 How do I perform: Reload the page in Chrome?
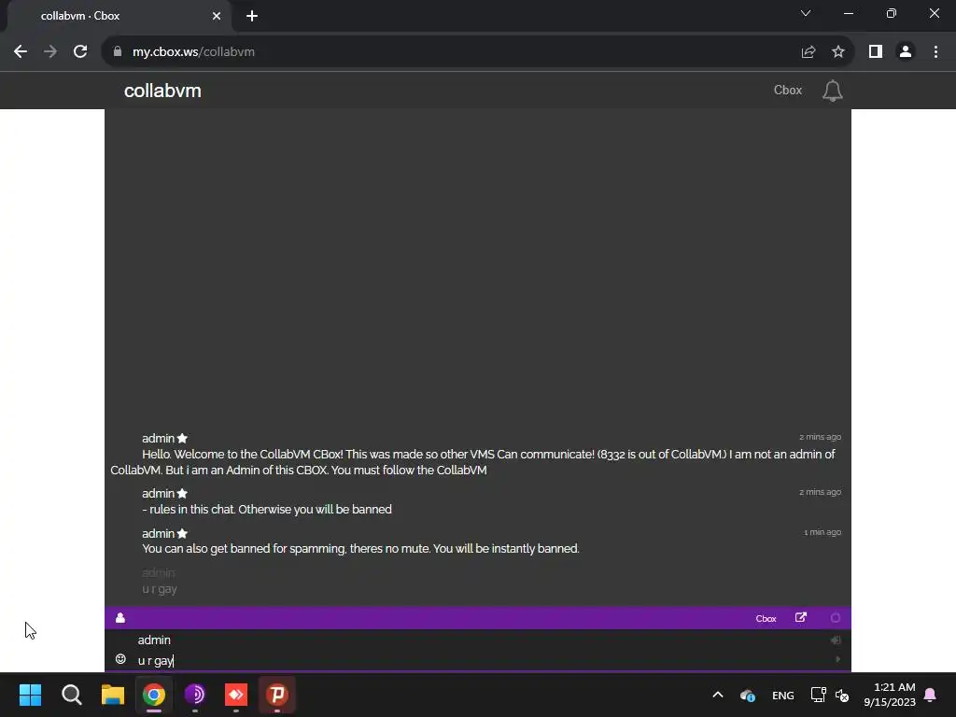[x=80, y=51]
